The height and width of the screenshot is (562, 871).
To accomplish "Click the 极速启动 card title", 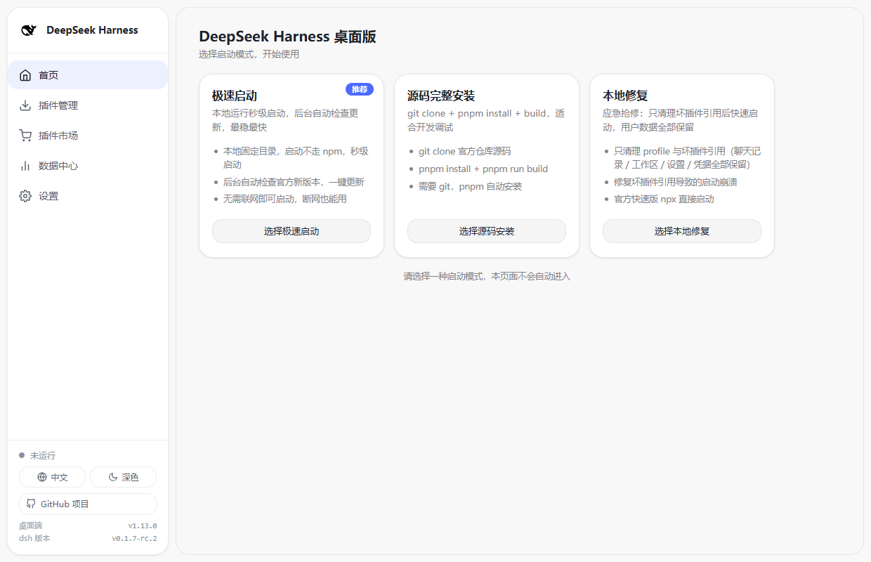I will point(235,96).
